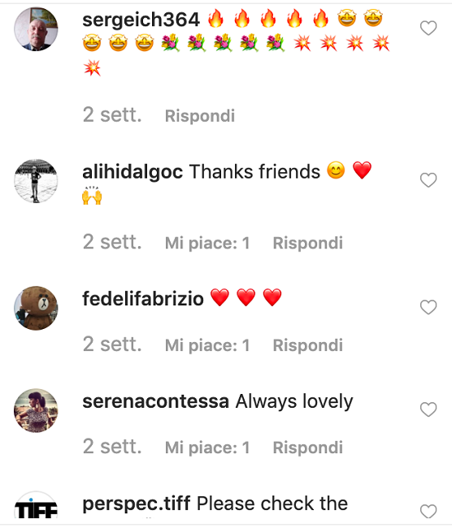This screenshot has height=528, width=452.
Task: Like serenacontessa's Always lovely comment
Action: click(x=428, y=409)
